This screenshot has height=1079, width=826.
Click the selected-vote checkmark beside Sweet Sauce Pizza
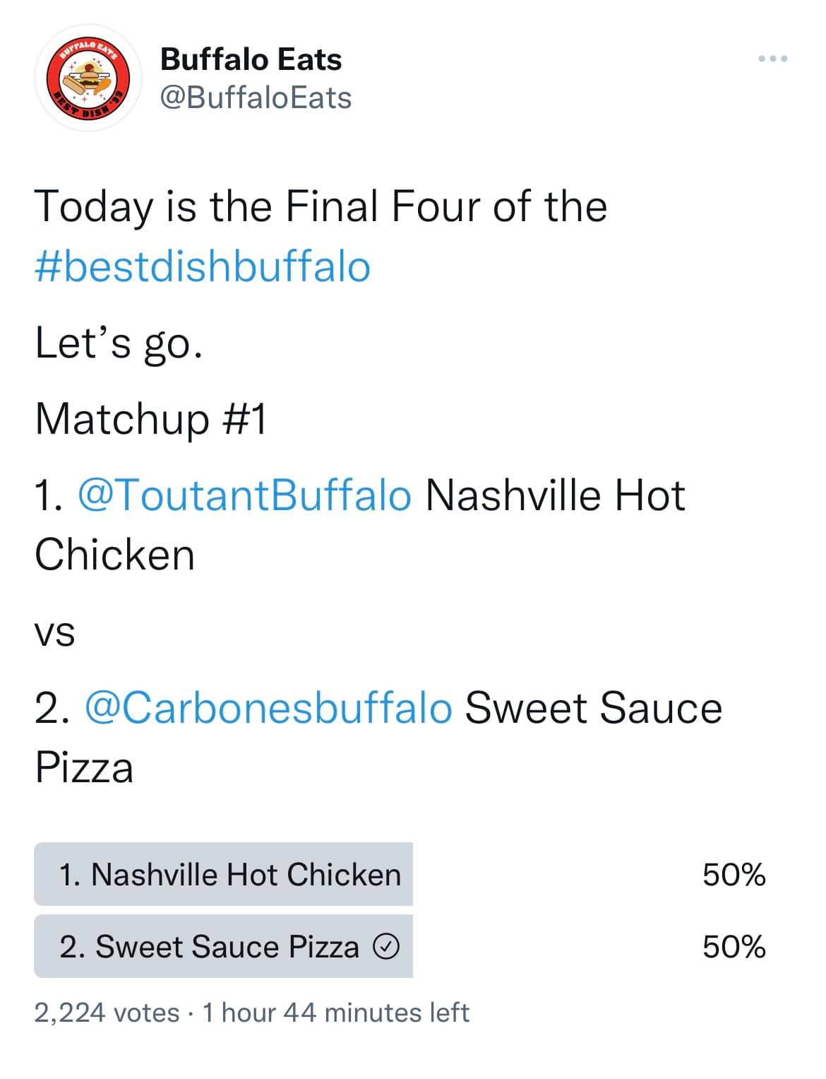coord(386,947)
